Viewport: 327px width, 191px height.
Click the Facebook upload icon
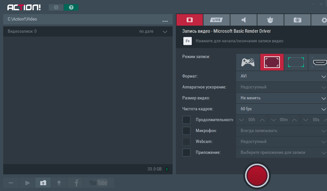click(x=76, y=183)
